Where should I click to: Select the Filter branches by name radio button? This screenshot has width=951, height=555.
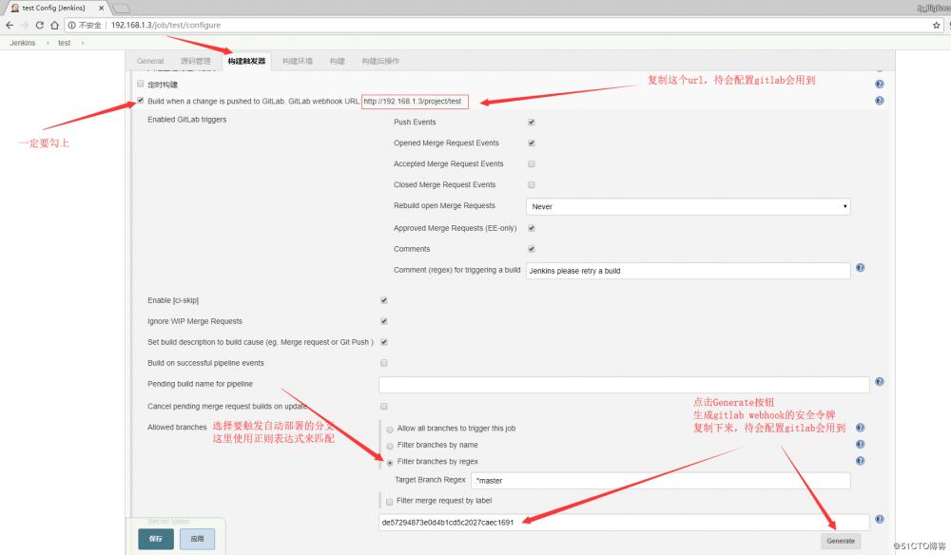point(390,445)
